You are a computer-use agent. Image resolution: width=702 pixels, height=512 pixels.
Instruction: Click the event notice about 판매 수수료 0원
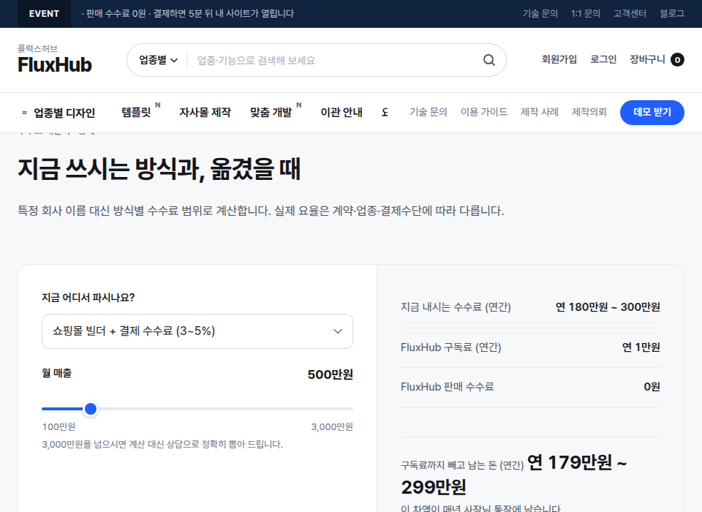[188, 14]
